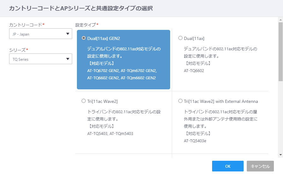Viewport: 283px width, 179px height.
Task: Click the AT-TQ6602 model text card
Action: pos(220,59)
